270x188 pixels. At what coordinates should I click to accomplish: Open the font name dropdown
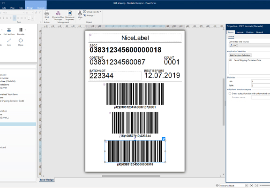pyautogui.click(x=23, y=13)
